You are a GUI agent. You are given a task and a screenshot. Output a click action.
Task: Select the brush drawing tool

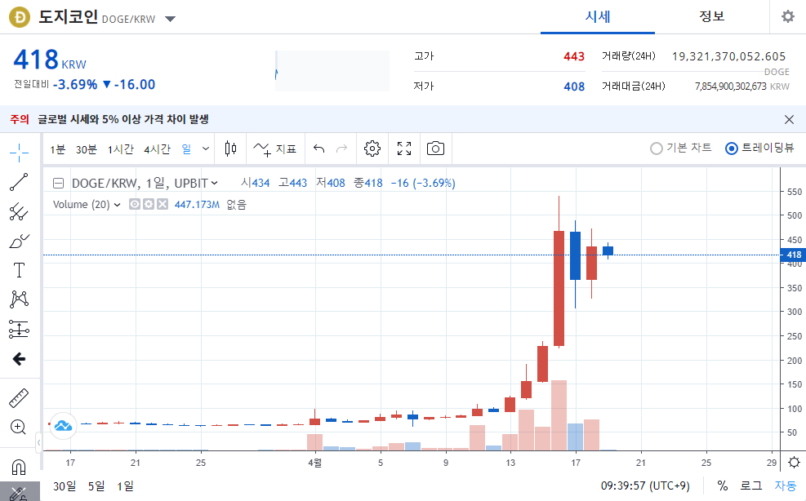click(x=19, y=241)
